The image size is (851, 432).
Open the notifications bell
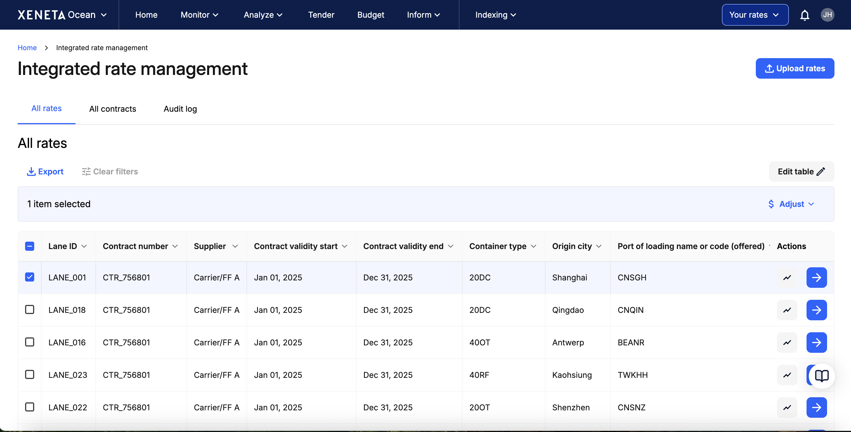pos(805,15)
